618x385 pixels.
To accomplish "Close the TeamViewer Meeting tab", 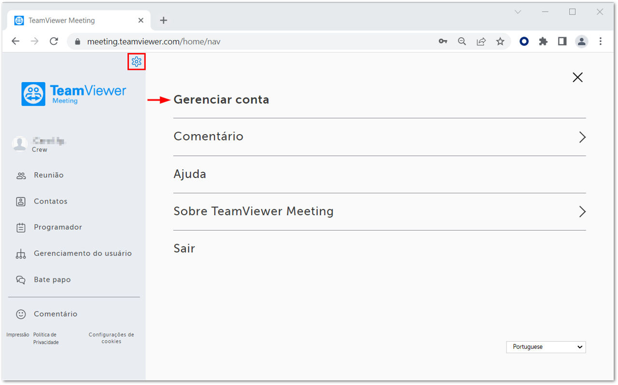I will tap(141, 20).
